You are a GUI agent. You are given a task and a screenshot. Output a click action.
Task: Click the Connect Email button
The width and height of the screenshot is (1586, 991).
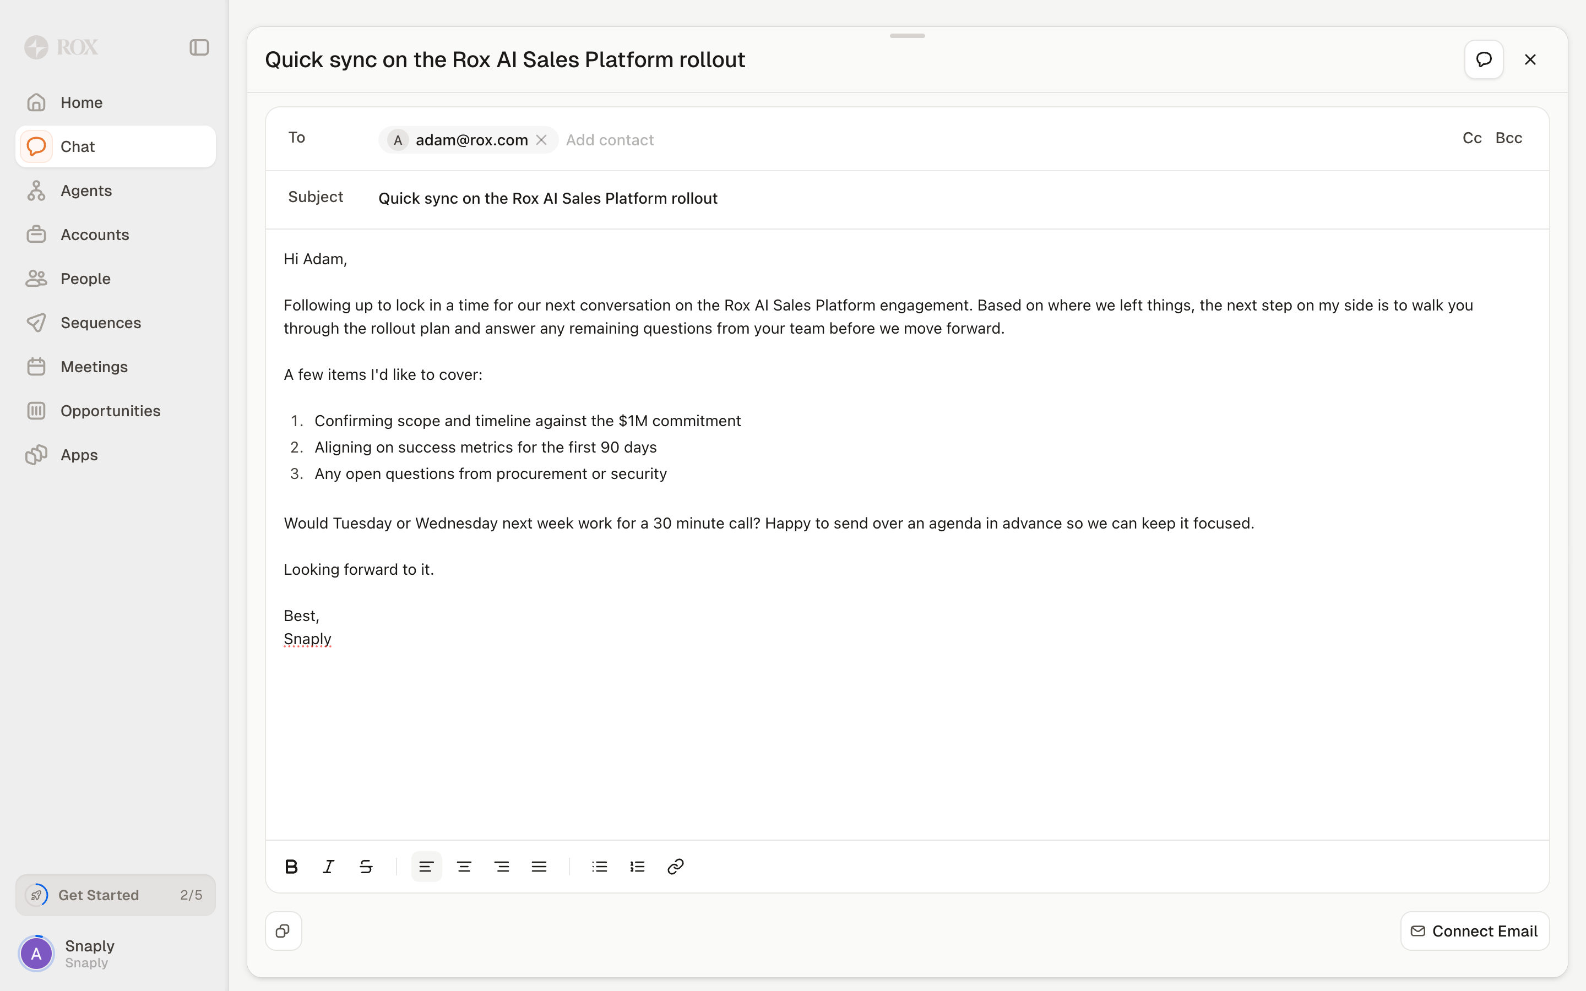point(1475,930)
